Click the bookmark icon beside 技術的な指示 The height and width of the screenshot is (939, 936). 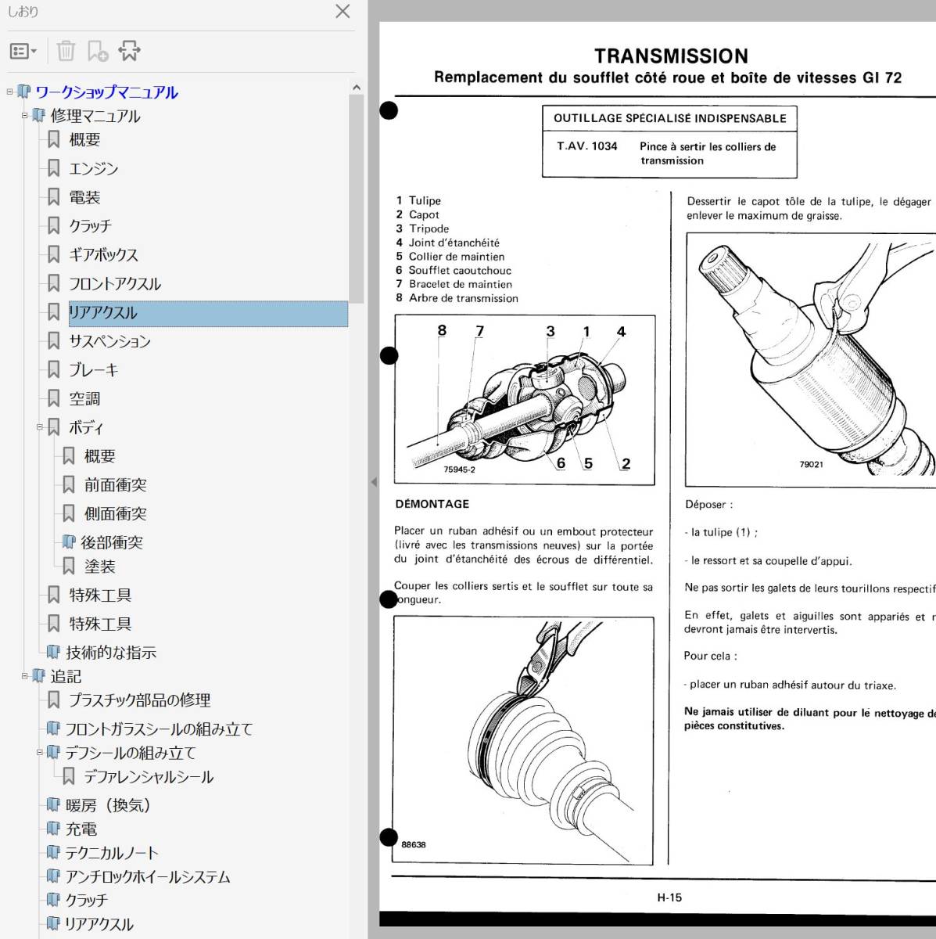click(53, 652)
